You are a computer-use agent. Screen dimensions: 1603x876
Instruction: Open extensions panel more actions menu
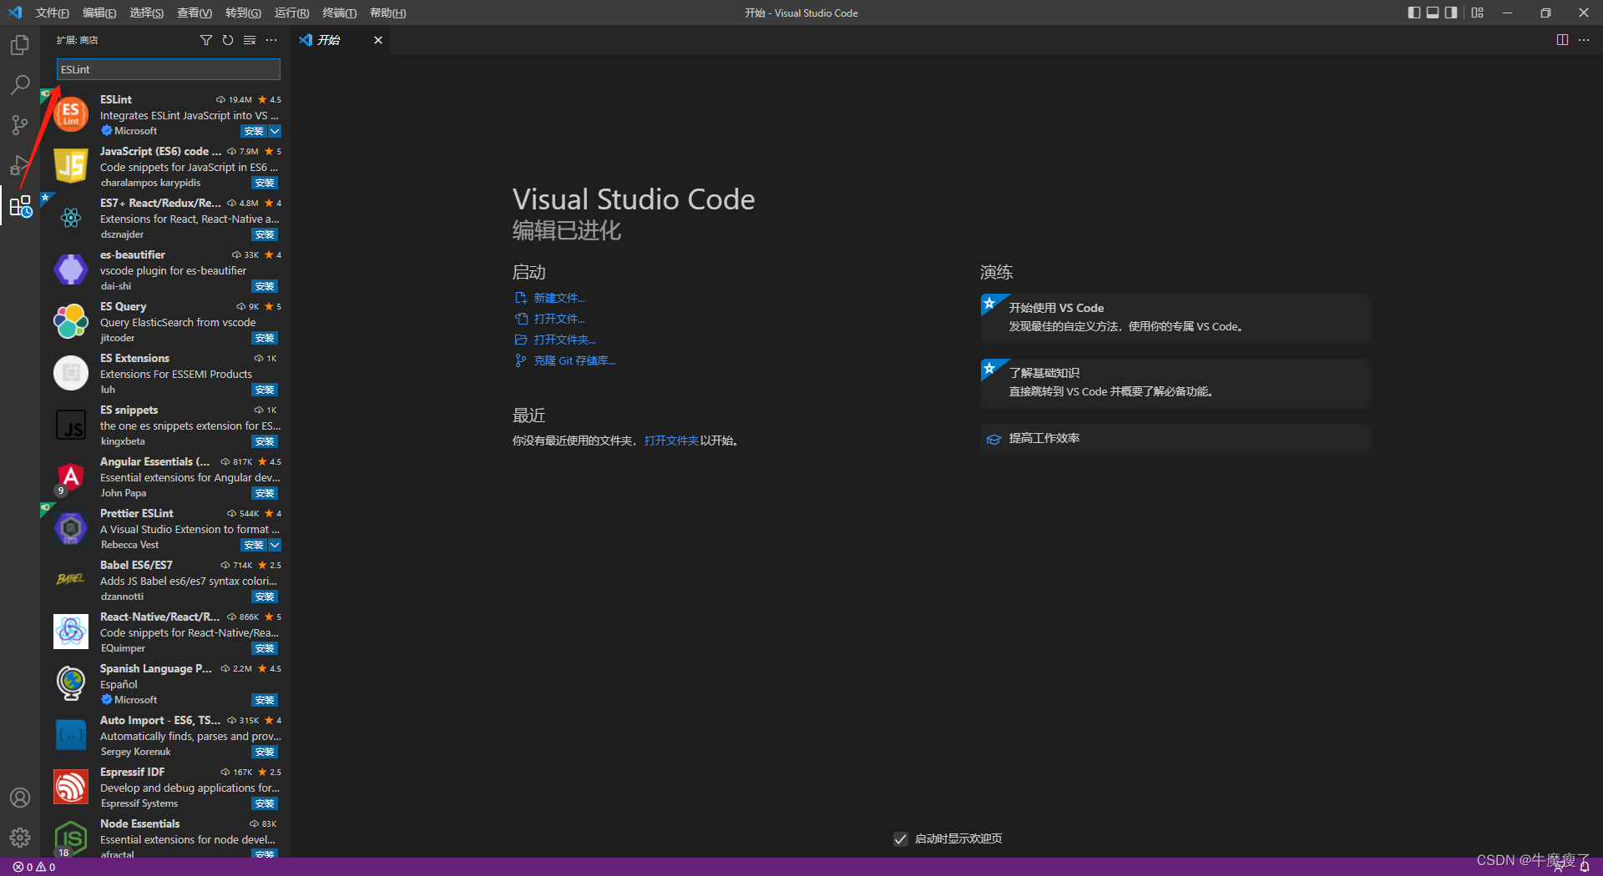(271, 40)
